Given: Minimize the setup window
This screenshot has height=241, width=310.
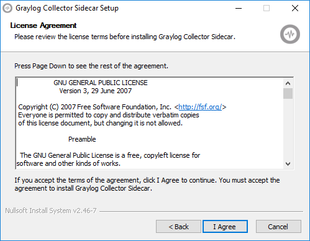Looking at the screenshot, I should click(239, 8).
